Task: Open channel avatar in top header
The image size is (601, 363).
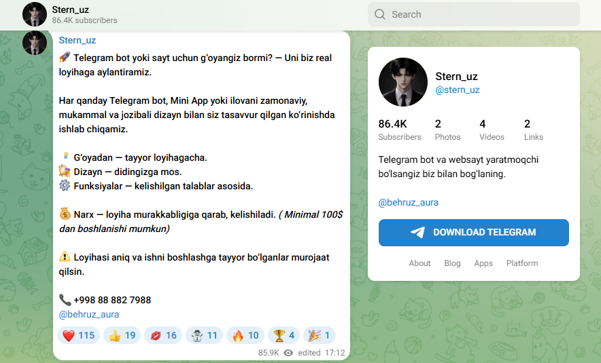Action: (35, 14)
